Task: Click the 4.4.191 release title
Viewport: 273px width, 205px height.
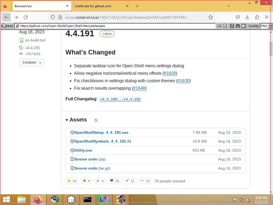Action: point(80,33)
